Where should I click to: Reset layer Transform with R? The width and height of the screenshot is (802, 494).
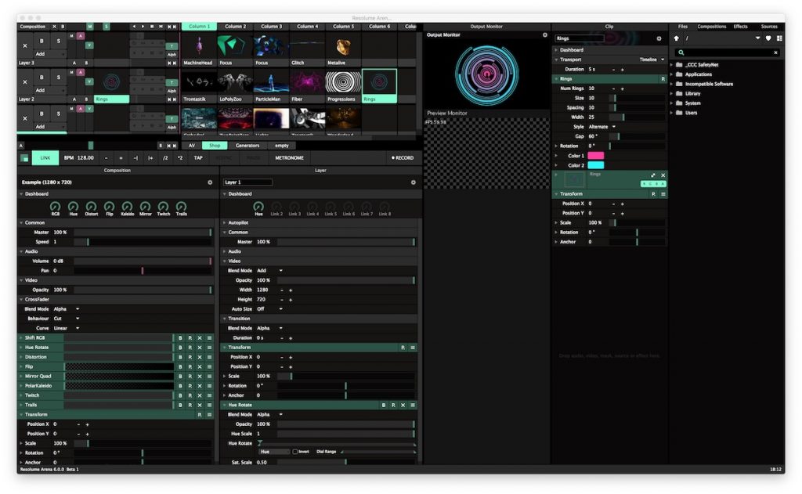(403, 348)
